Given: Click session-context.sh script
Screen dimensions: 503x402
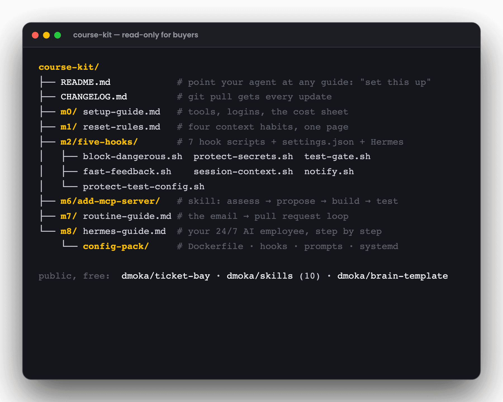Looking at the screenshot, I should (x=243, y=171).
